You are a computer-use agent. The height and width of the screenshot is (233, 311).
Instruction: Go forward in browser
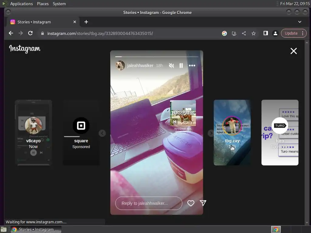pyautogui.click(x=21, y=33)
